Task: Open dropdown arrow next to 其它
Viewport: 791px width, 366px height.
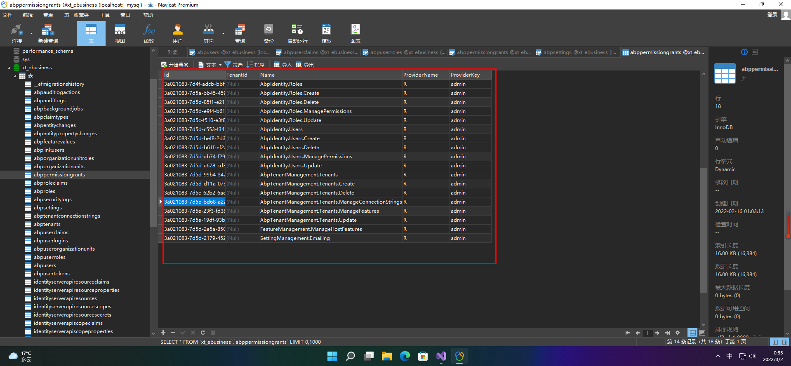Action: pos(223,33)
